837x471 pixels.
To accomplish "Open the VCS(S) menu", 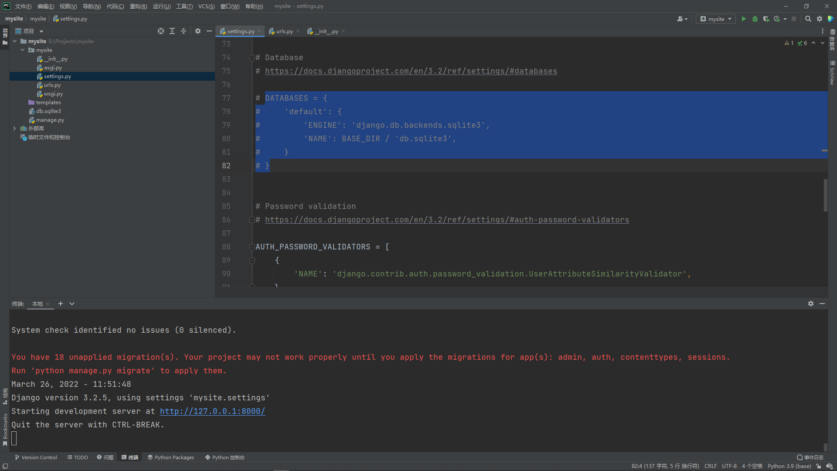I will pyautogui.click(x=206, y=6).
